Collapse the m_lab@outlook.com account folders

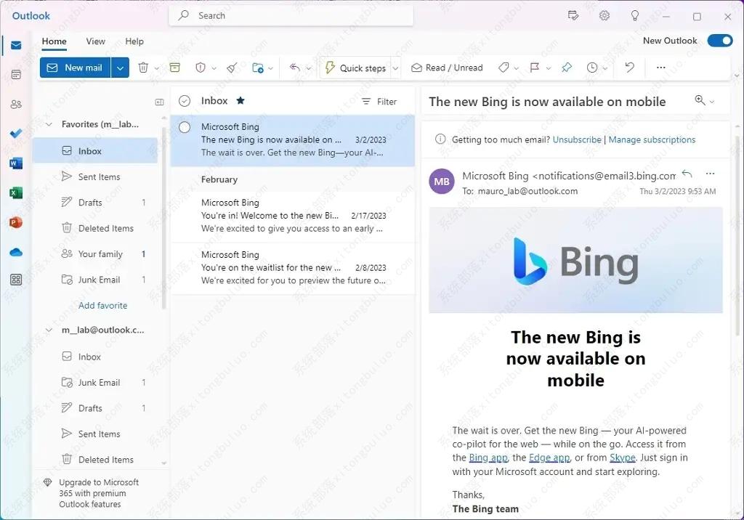49,330
